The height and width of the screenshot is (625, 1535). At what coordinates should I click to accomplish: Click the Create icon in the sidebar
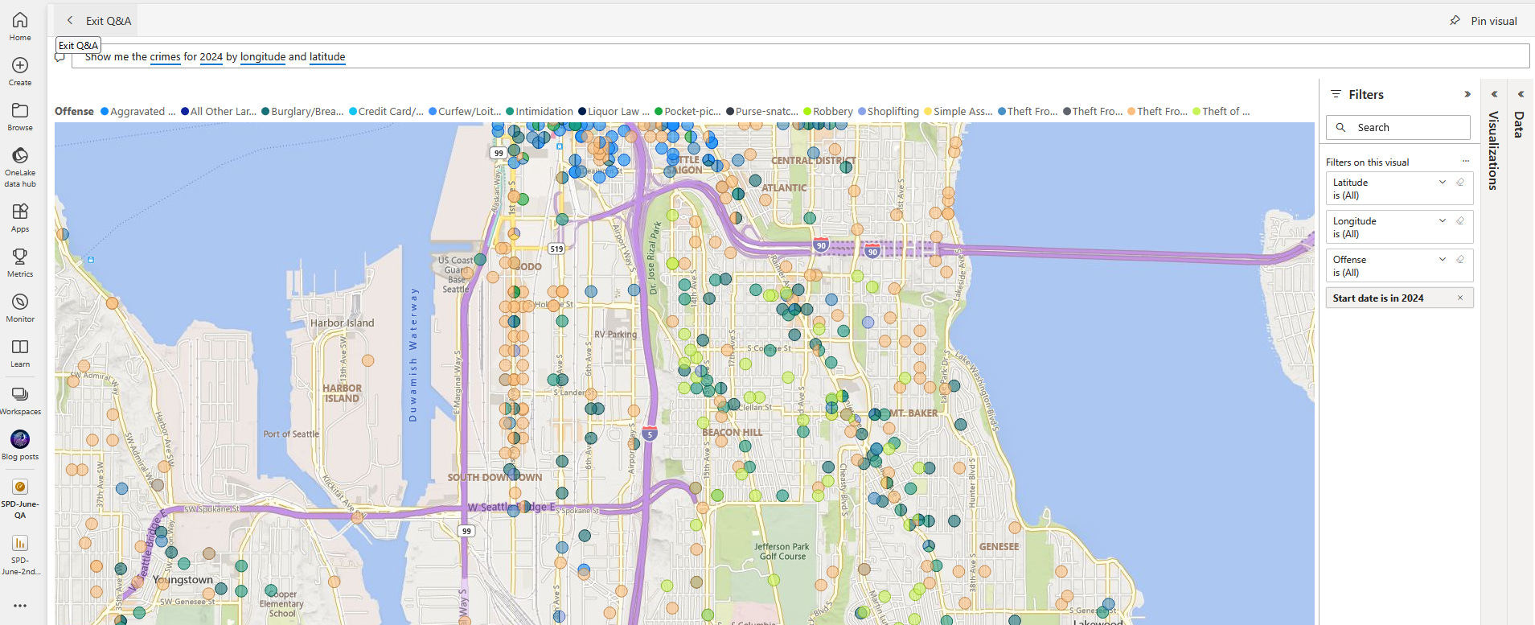20,66
